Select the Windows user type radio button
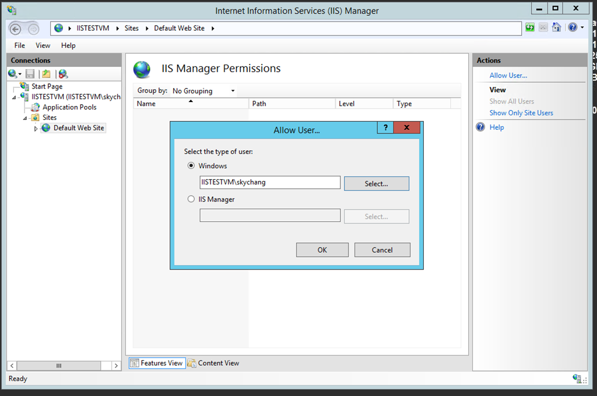Screen dimensions: 597x396 coord(191,166)
